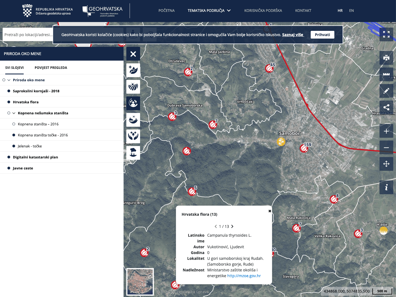The height and width of the screenshot is (297, 396).
Task: Toggle Saproksilni kornjaši - 2018 layer
Action: (9, 91)
